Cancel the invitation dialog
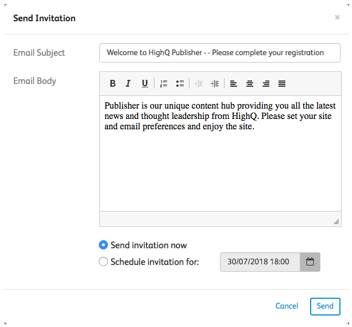352x327 pixels. (x=287, y=306)
